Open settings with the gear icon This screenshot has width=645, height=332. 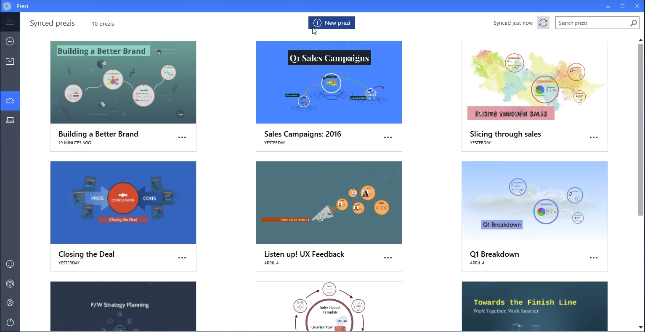pyautogui.click(x=10, y=303)
